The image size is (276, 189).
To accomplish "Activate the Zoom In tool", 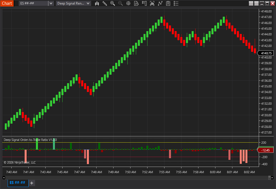I will (x=112, y=3).
